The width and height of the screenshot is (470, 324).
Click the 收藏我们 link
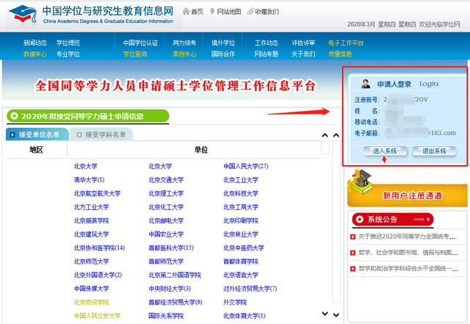[267, 12]
